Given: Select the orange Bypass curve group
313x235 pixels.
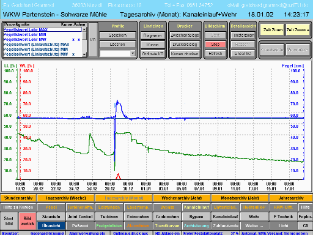Looking at the screenshot, I should pos(167,207).
